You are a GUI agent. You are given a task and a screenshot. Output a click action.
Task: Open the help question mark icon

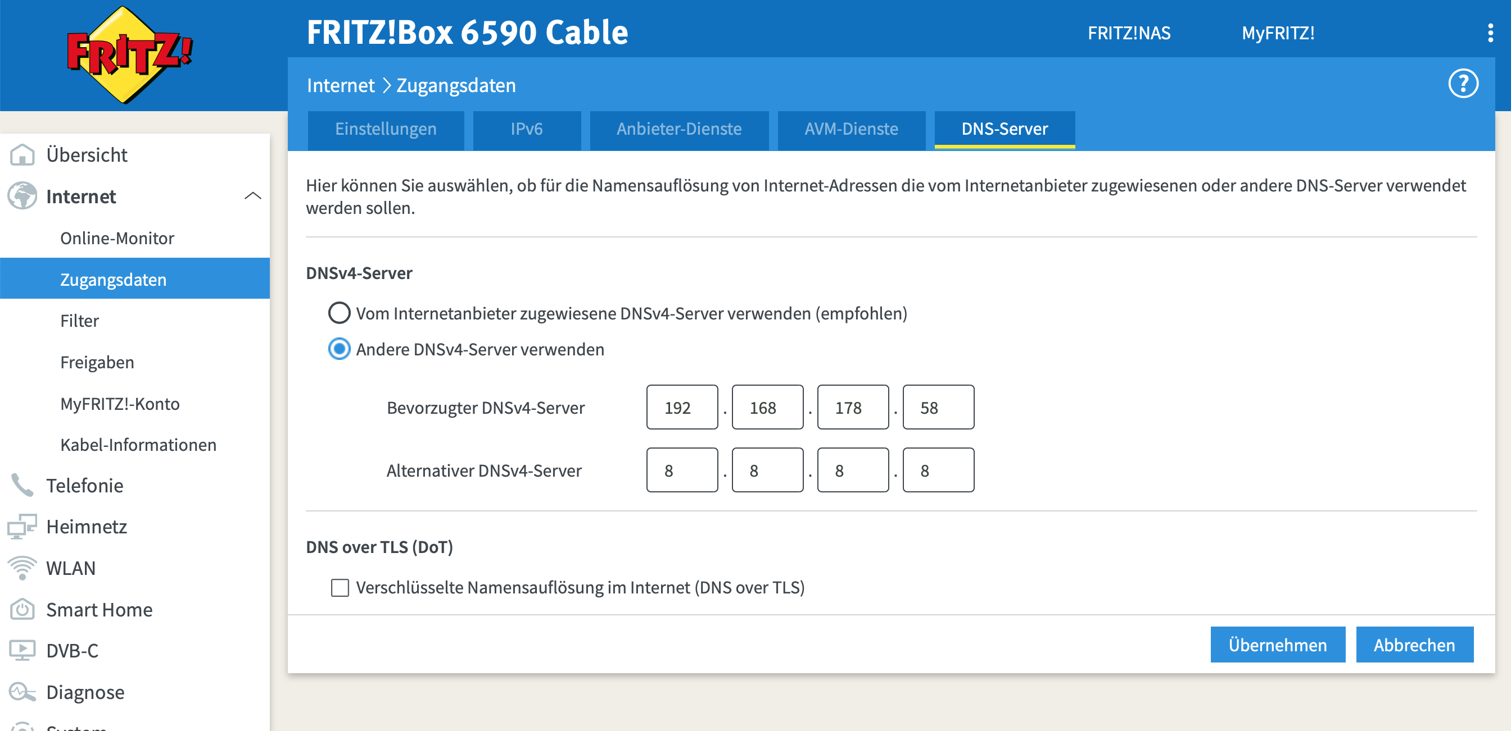click(x=1462, y=84)
